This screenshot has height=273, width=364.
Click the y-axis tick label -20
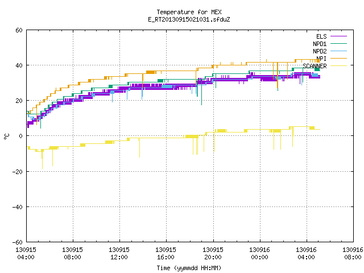tap(18, 172)
